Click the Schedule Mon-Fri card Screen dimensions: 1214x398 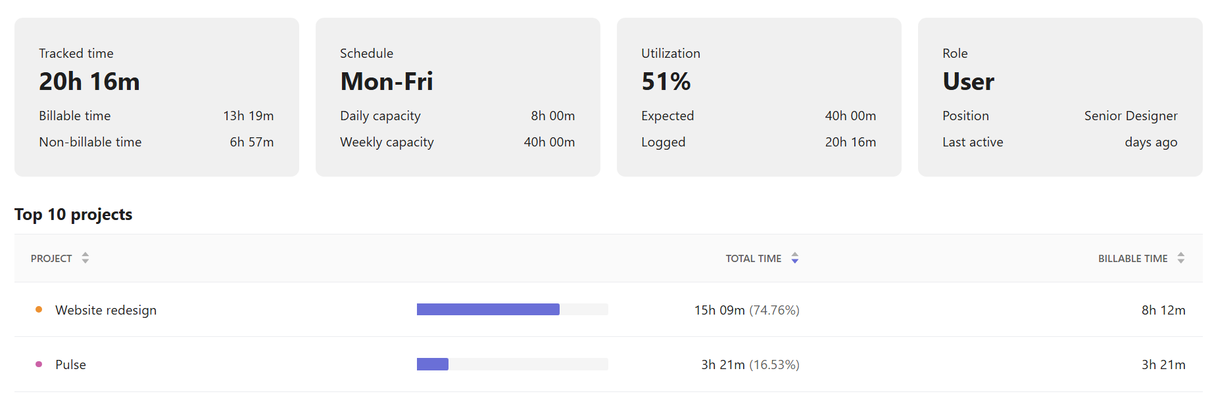[458, 97]
